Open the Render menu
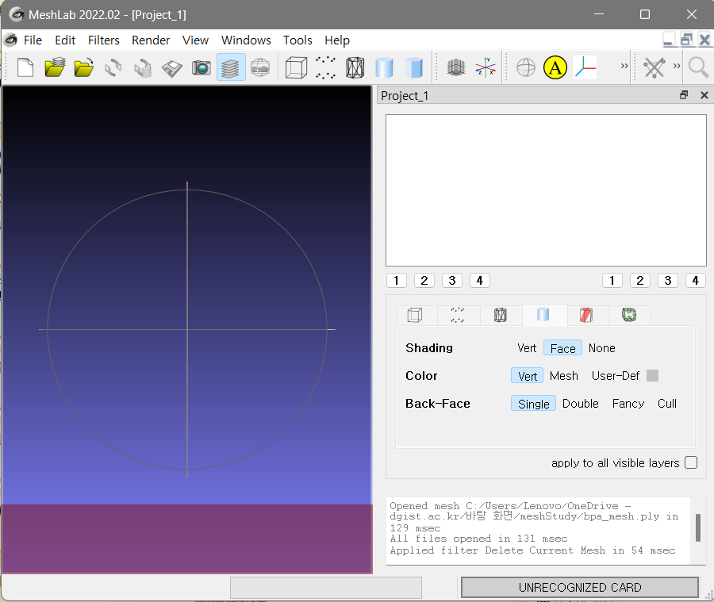714x602 pixels. coord(151,40)
